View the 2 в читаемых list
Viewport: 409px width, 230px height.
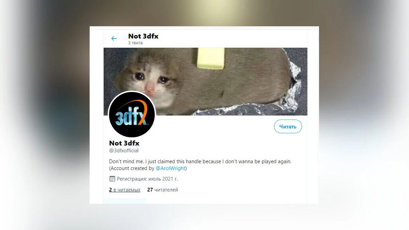coord(125,190)
